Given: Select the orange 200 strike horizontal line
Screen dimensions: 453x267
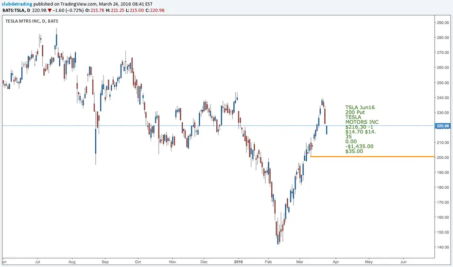Looking at the screenshot, I should (372, 157).
